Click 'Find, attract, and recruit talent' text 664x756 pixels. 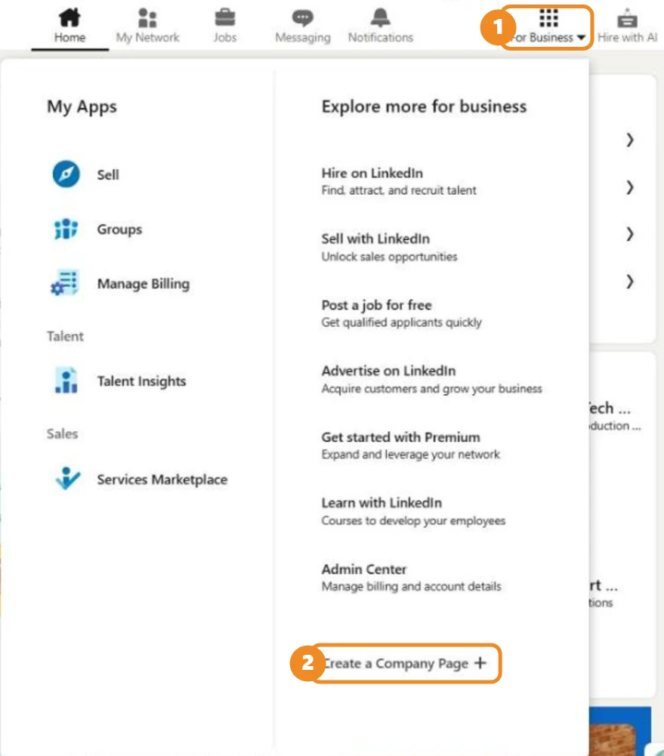pos(399,190)
